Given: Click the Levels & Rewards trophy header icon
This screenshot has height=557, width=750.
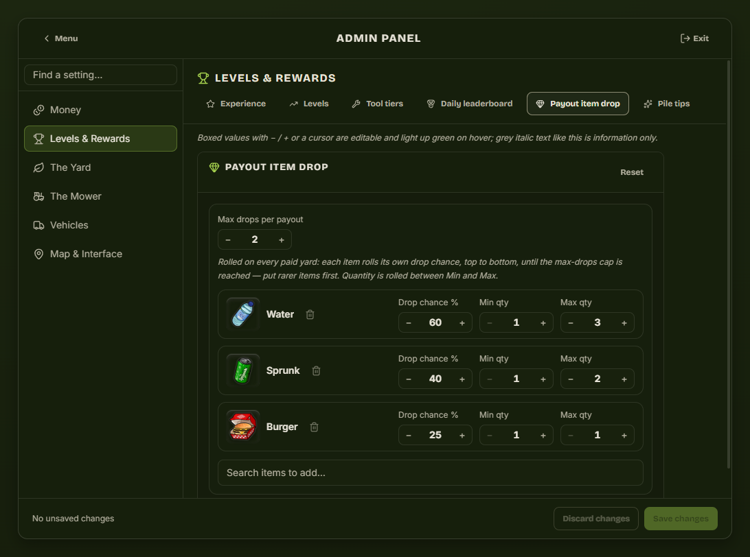Looking at the screenshot, I should point(203,78).
